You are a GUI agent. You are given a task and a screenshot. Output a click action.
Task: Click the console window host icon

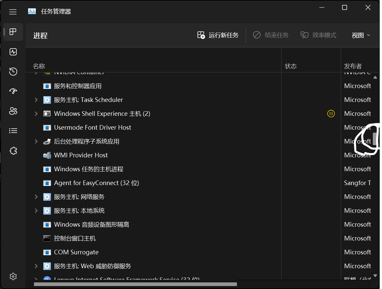click(x=47, y=238)
